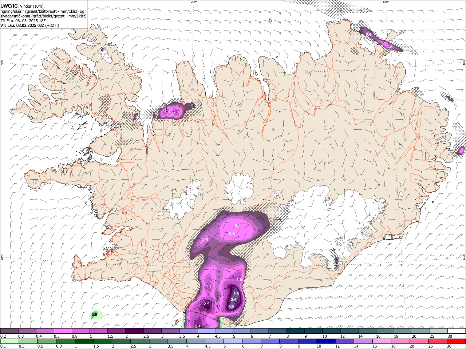466x349 pixels.
Task: Click the 15W meridian label
Action: click(385, 2)
